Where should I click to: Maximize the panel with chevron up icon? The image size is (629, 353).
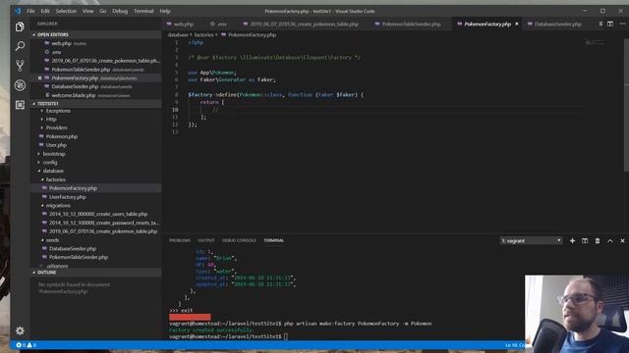click(609, 240)
